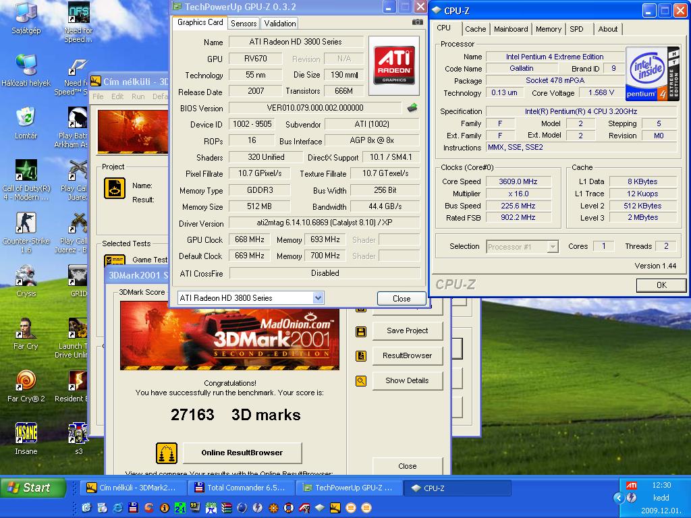Click the Intel Pentium 4 logo in CPU-Z
This screenshot has width=691, height=518.
coord(653,74)
